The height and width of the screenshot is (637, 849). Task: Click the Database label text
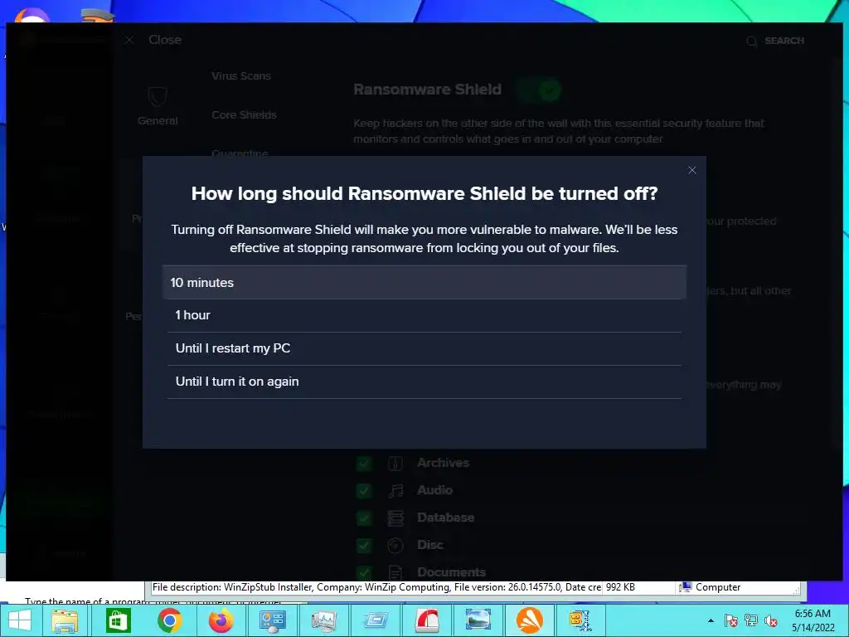point(445,518)
